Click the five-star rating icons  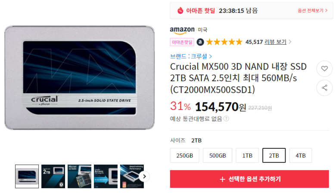[x=224, y=42]
